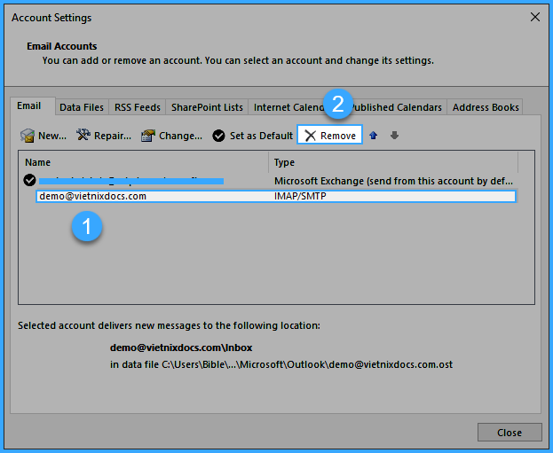Click the Close button
The height and width of the screenshot is (453, 553).
(510, 433)
